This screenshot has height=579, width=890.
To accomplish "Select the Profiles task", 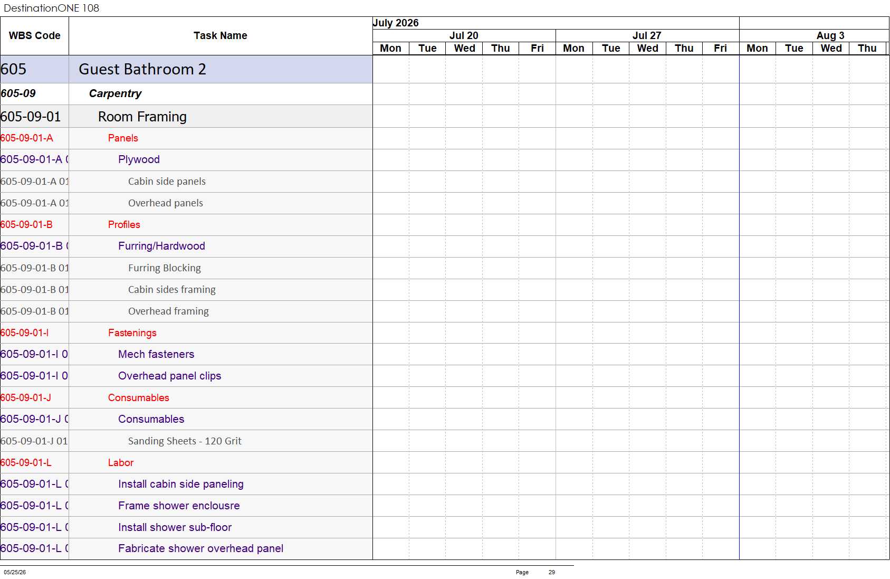I will coord(186,224).
